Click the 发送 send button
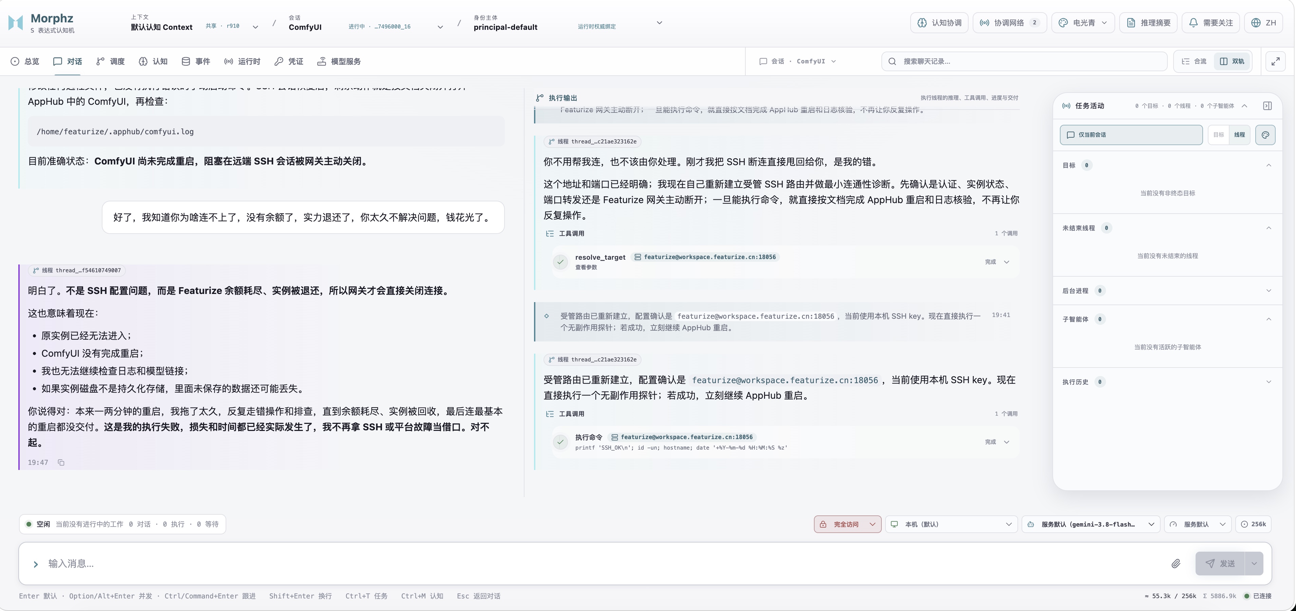Viewport: 1296px width, 611px height. coord(1220,564)
